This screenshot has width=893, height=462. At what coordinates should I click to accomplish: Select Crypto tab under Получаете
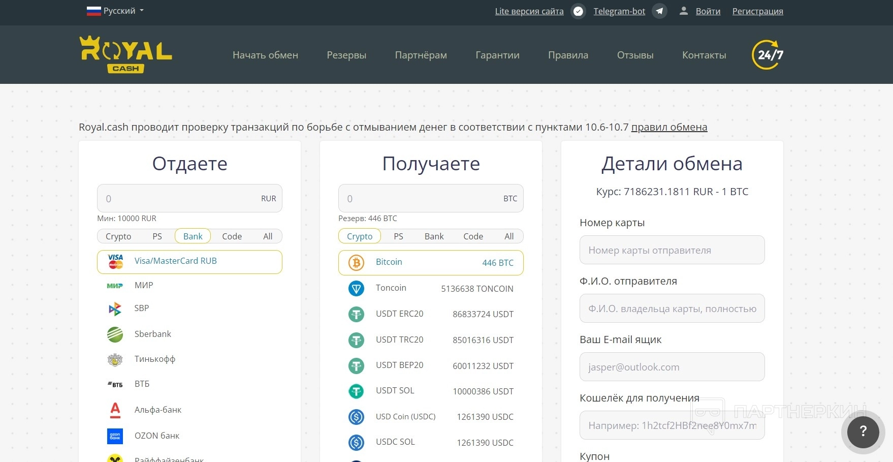pyautogui.click(x=360, y=236)
